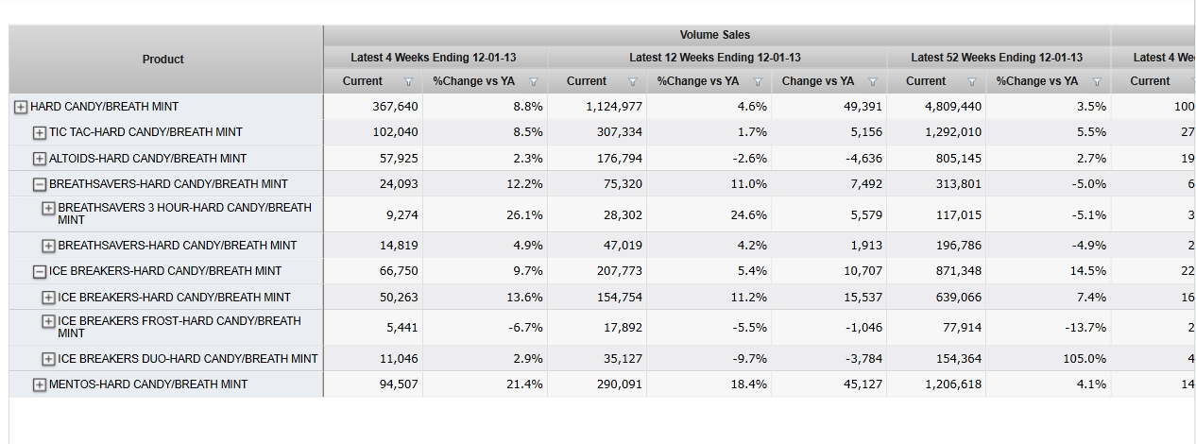Expand the ICE BREAKERS DUO row
1196x444 pixels.
[x=49, y=359]
